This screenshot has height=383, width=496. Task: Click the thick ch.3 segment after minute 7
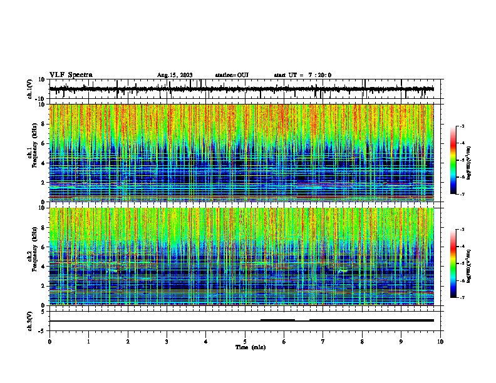click(371, 320)
